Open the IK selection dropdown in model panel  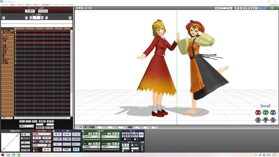point(40,145)
